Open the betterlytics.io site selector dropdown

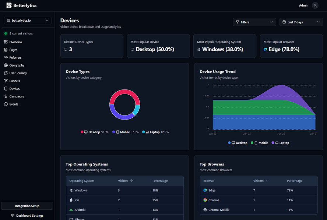pos(28,21)
